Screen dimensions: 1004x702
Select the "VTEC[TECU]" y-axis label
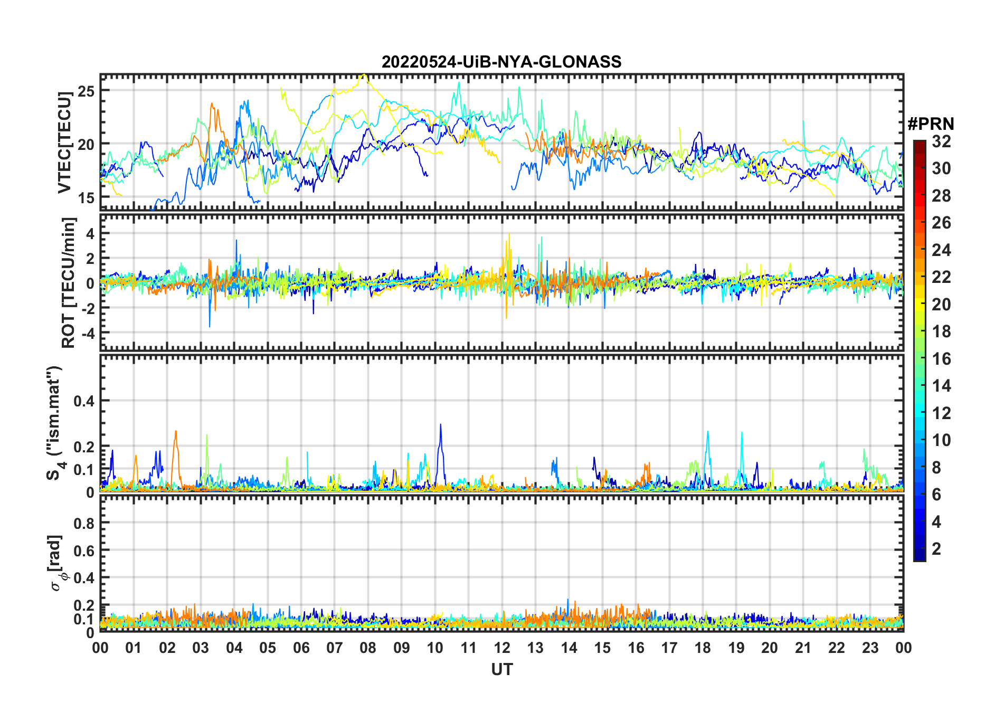tap(64, 143)
